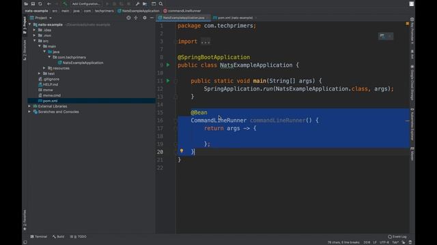The image size is (437, 245).
Task: Click techprimers breadcrumb
Action: (x=104, y=11)
